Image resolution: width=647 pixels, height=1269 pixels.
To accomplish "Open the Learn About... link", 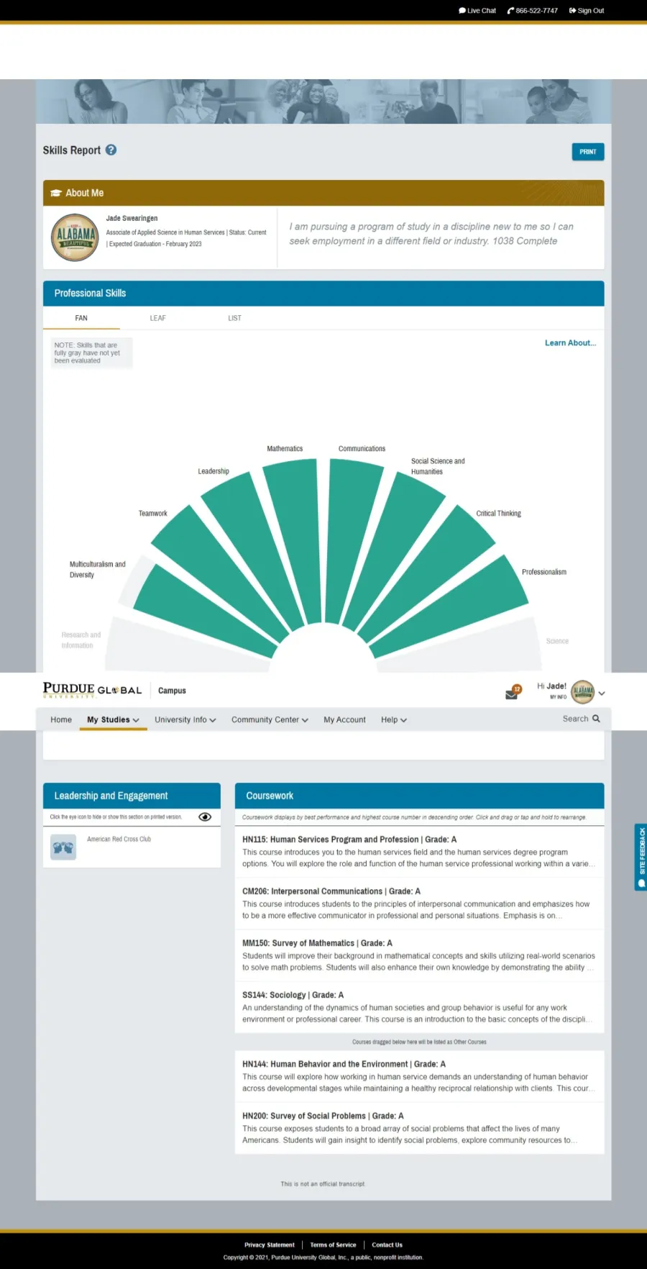I will (x=570, y=343).
